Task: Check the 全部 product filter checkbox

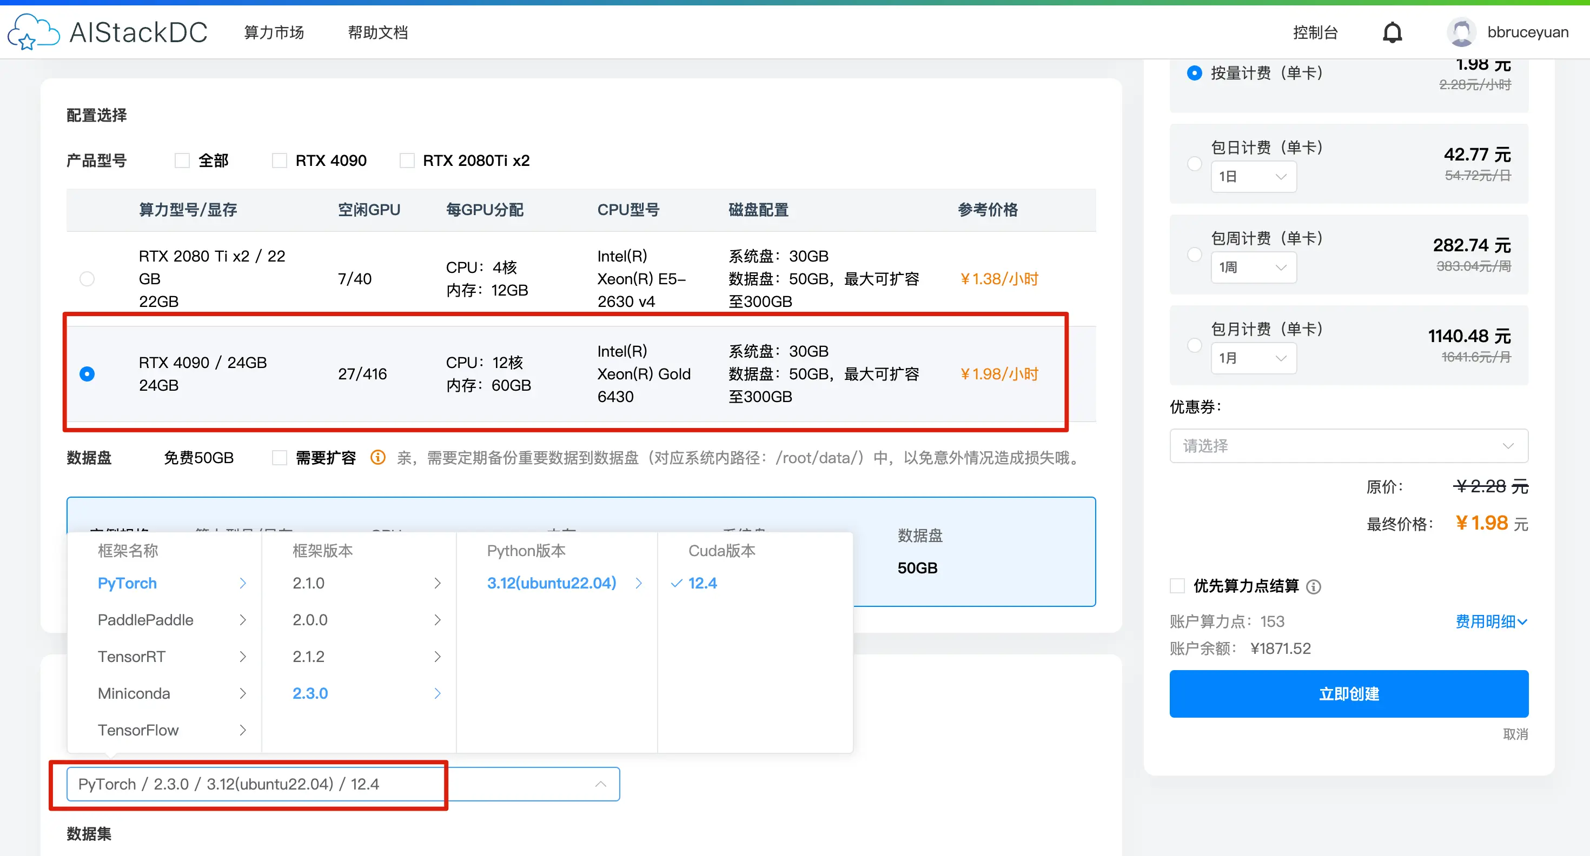Action: (x=182, y=160)
